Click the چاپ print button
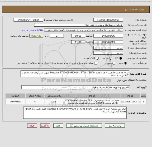The image size is (152, 147). pyautogui.click(x=58, y=126)
